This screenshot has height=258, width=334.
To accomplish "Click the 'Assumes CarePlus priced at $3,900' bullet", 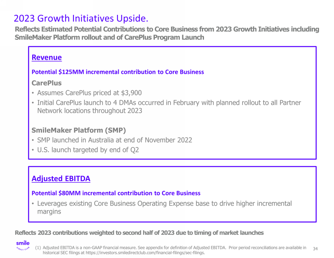I will 89,93.
